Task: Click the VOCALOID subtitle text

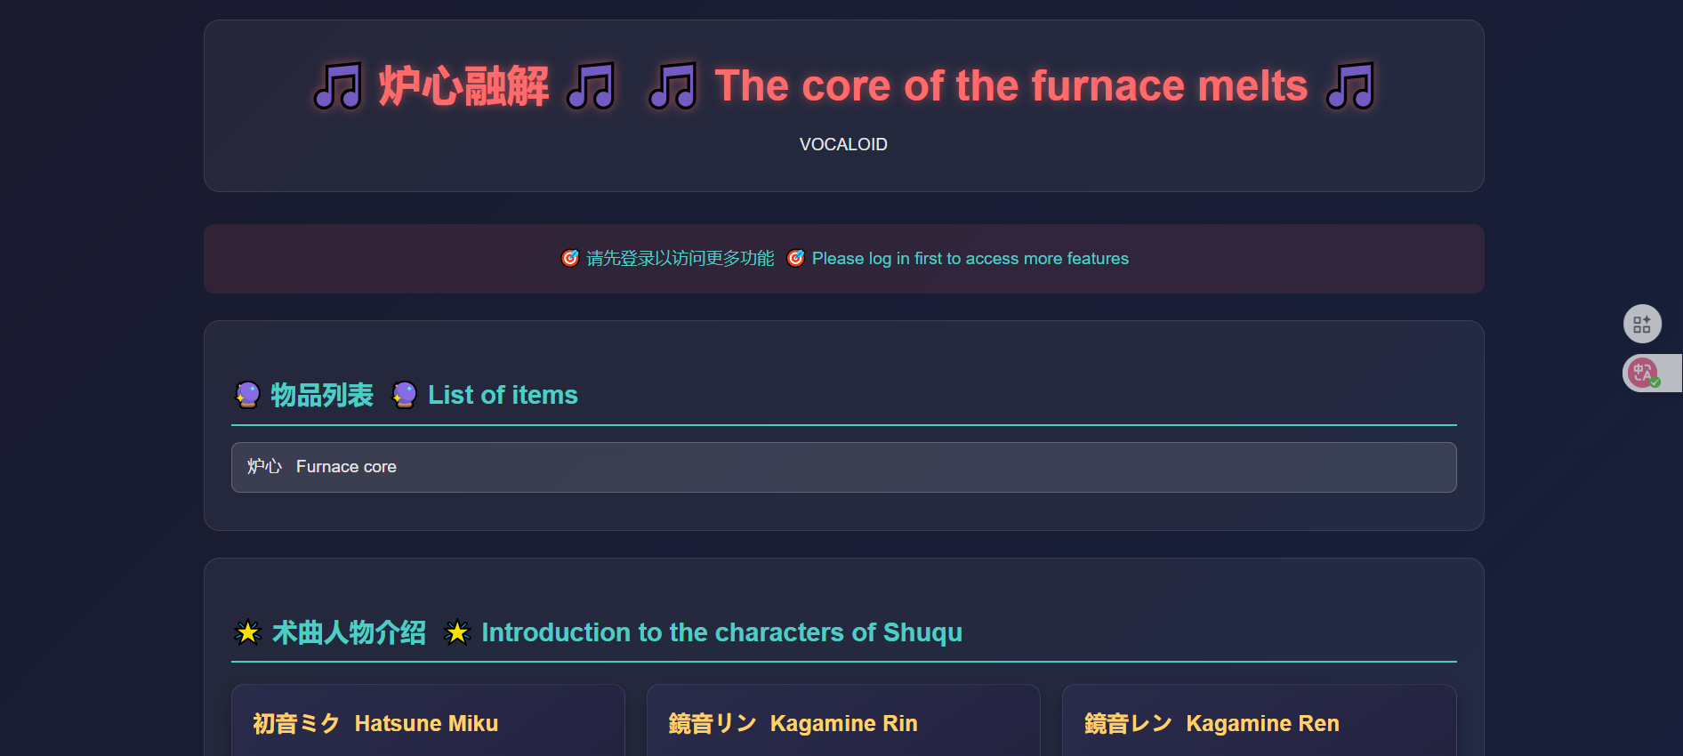Action: coord(843,144)
